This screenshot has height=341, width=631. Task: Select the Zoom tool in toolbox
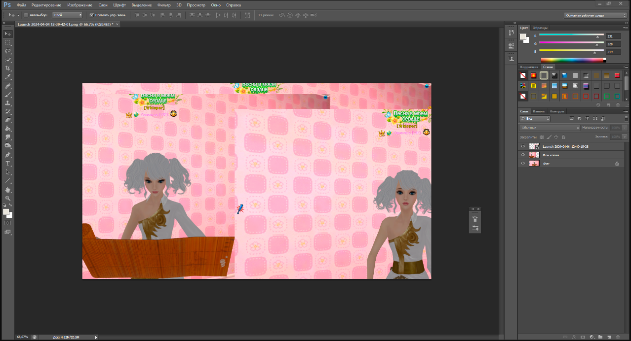pyautogui.click(x=8, y=198)
